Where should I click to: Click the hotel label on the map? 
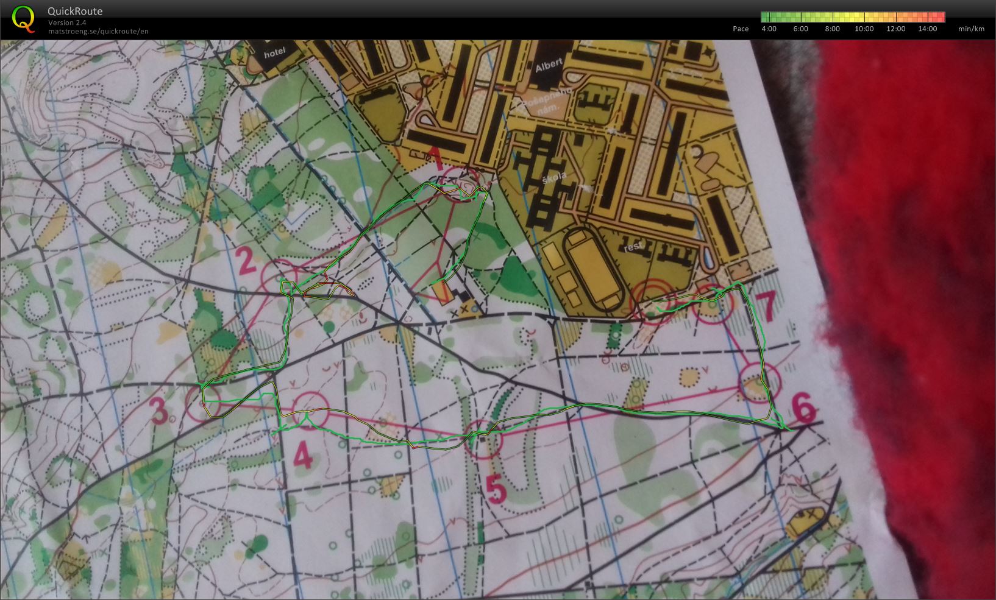tap(274, 54)
